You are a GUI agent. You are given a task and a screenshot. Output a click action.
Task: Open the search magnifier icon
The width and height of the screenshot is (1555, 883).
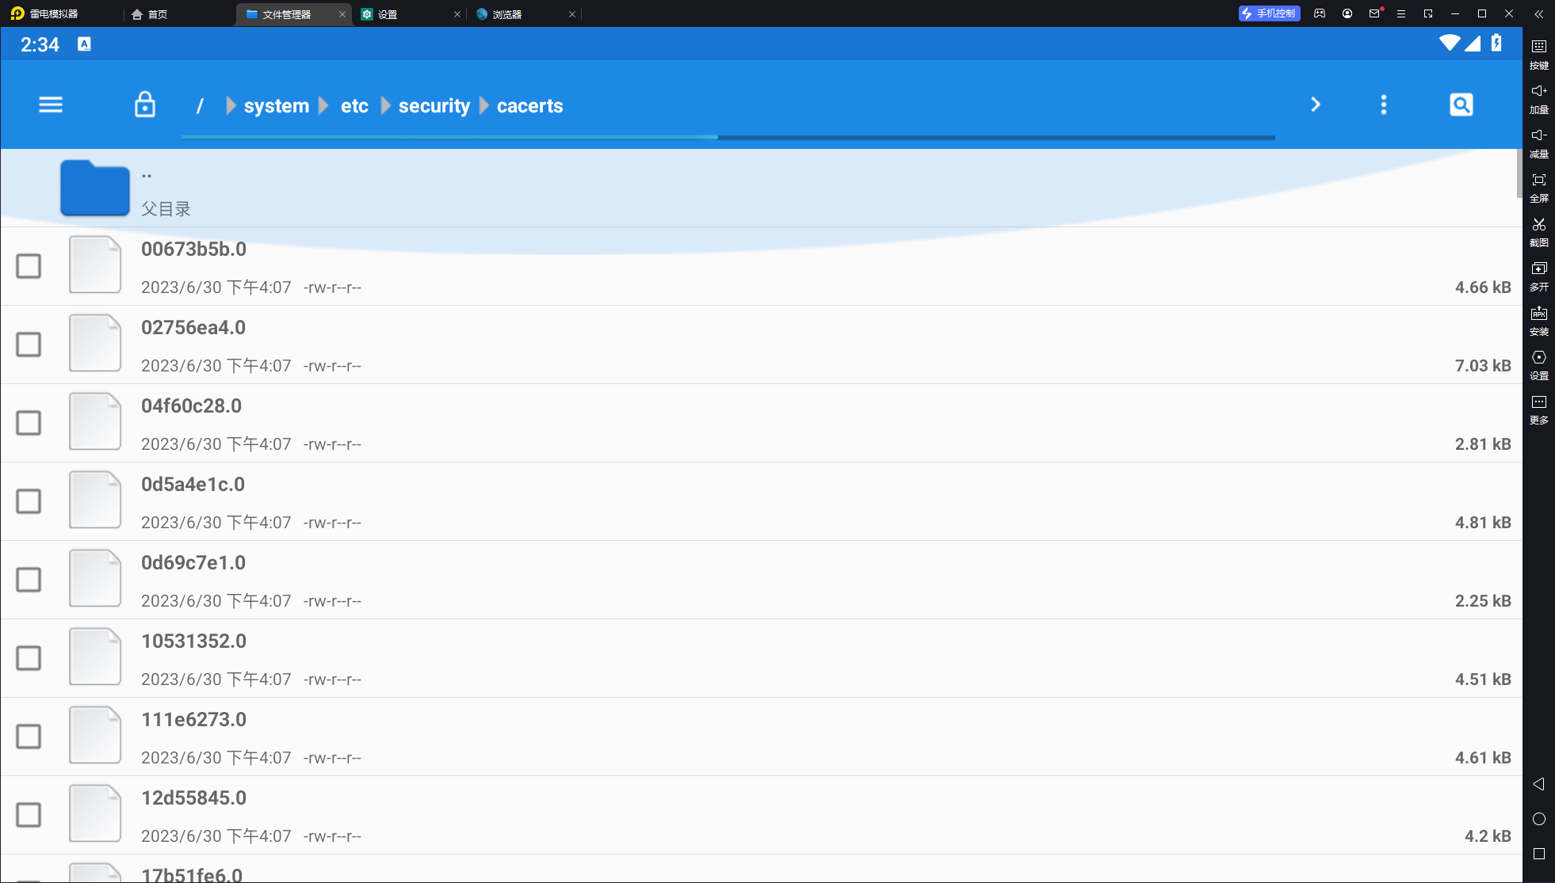1461,105
